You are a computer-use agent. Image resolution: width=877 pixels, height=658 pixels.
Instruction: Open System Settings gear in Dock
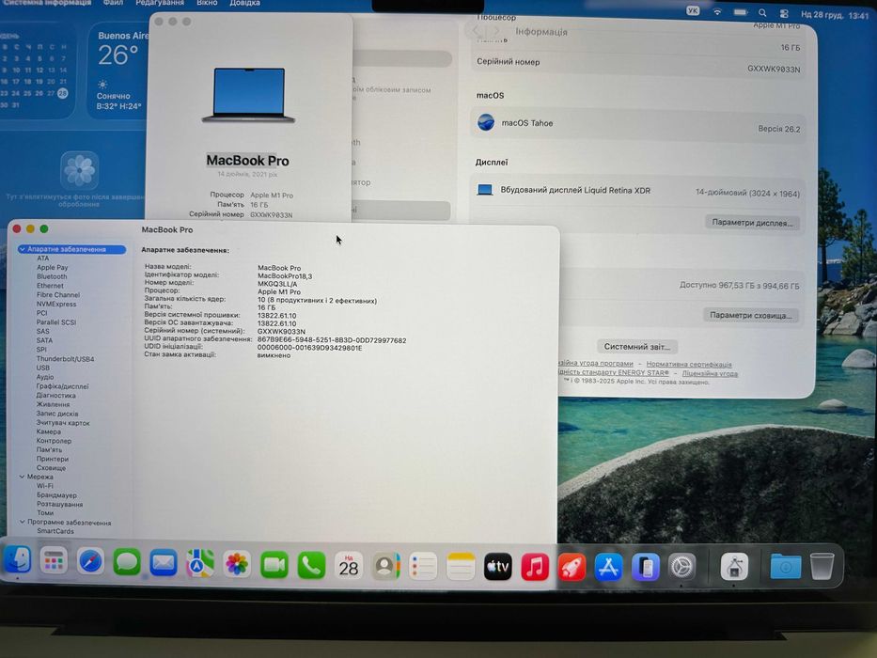click(x=681, y=567)
